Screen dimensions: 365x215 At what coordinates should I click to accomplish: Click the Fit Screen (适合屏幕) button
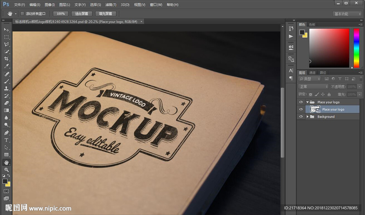click(82, 14)
